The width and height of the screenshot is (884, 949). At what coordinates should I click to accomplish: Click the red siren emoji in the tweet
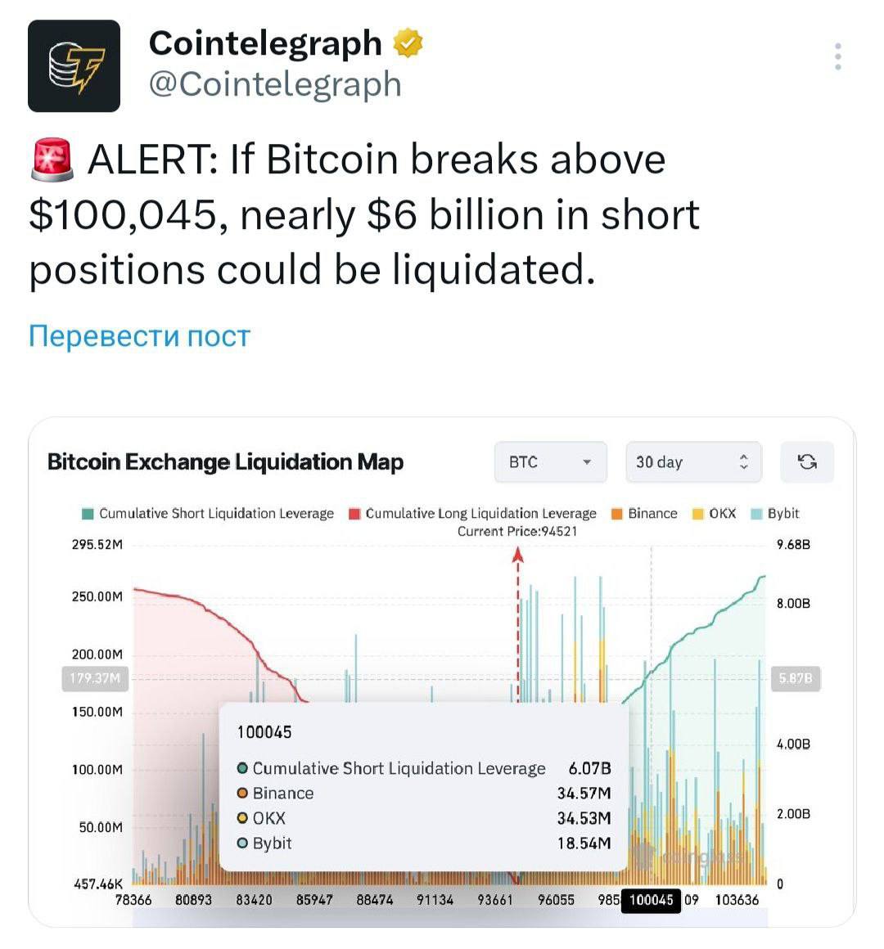52,158
